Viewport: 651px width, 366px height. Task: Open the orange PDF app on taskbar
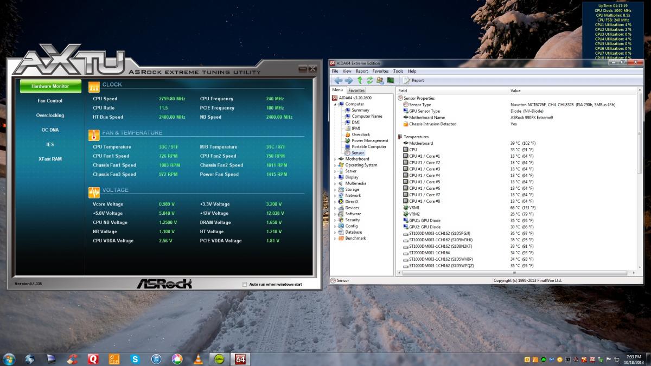click(114, 358)
